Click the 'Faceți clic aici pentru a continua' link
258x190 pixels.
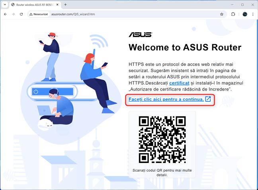tap(166, 99)
